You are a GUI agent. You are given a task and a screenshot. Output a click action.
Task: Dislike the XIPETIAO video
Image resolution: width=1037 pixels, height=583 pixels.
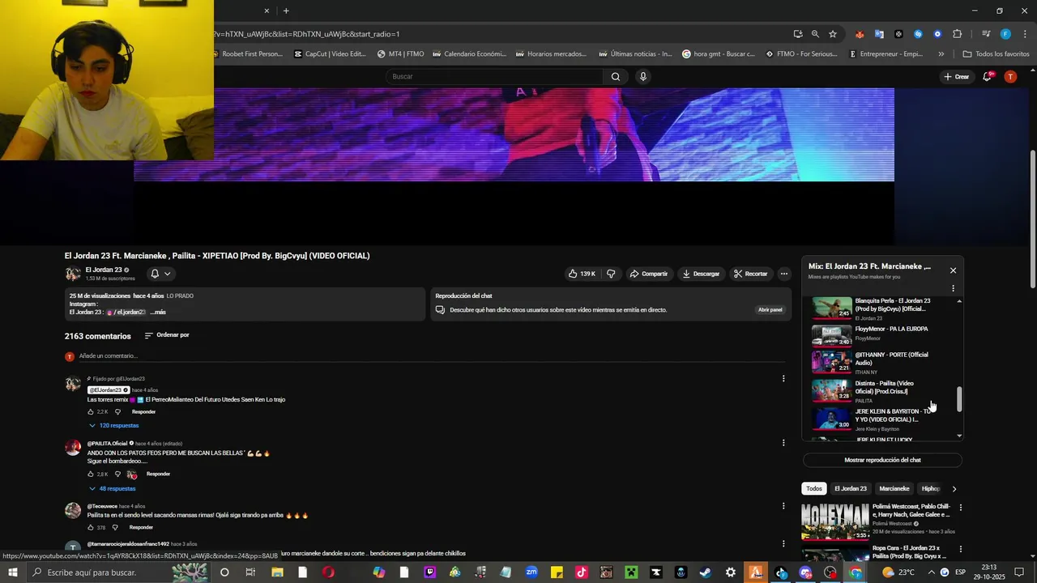tap(611, 274)
